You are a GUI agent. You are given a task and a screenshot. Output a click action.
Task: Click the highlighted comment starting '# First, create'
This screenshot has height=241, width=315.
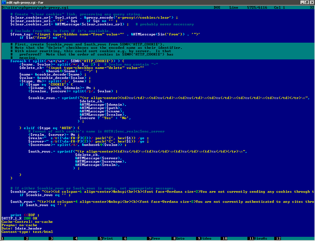click(87, 44)
